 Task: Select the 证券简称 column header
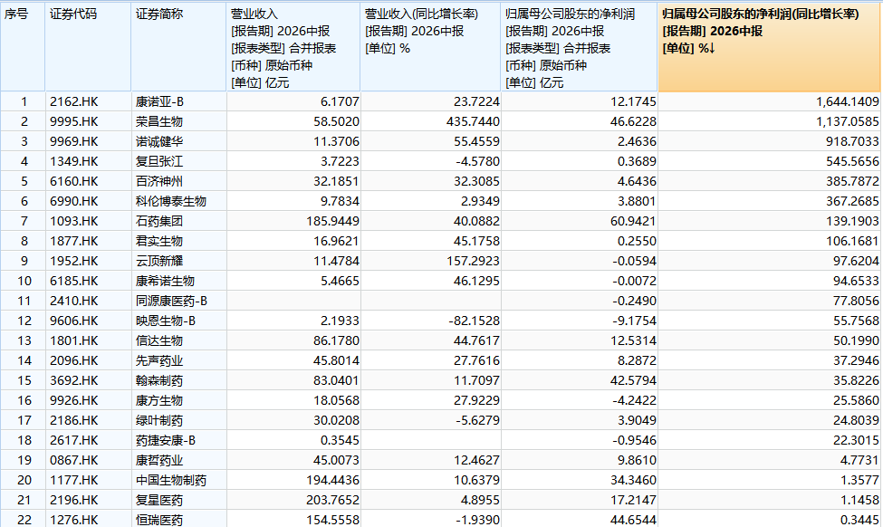point(178,47)
